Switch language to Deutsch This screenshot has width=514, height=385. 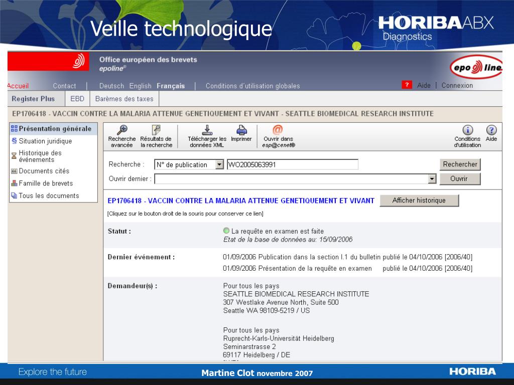click(x=111, y=86)
